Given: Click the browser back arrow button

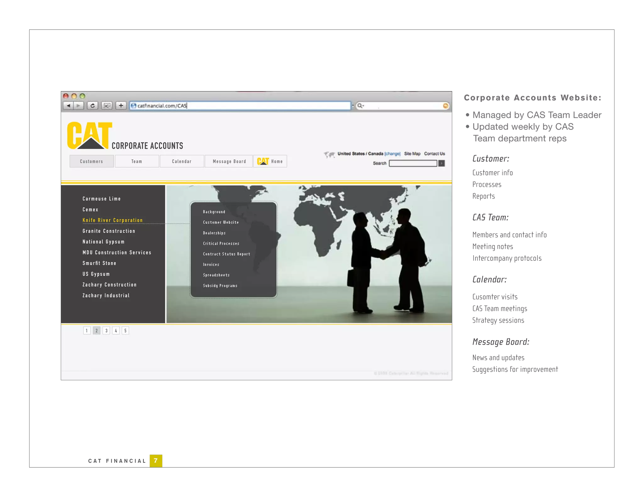Looking at the screenshot, I should tap(68, 106).
